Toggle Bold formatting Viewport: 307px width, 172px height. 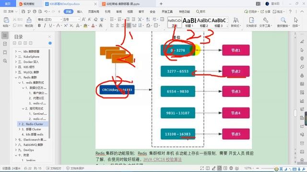(x=39, y=25)
